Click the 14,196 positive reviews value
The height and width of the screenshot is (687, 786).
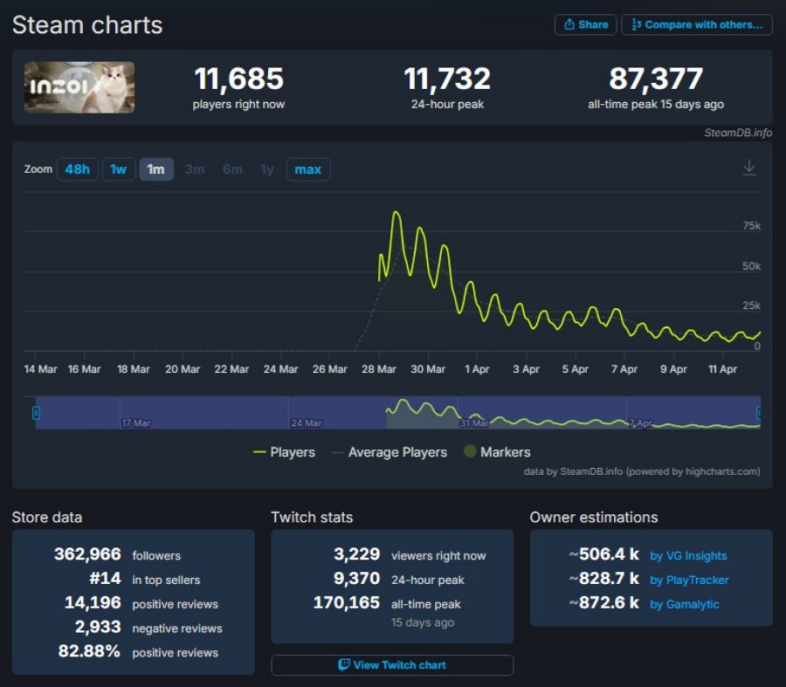tap(93, 603)
